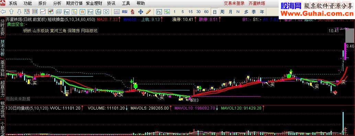Click the 用到未来数据 notice text
Image resolution: width=355 pixels, height=136 pixels.
[18, 99]
